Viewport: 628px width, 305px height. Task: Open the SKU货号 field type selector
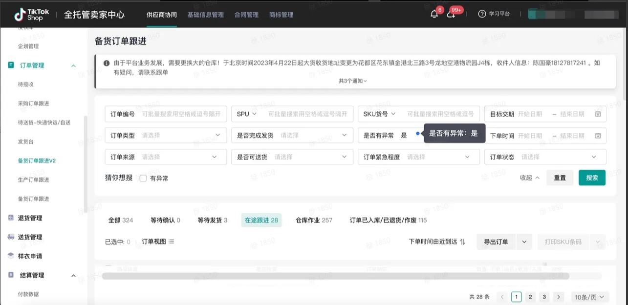tap(379, 114)
